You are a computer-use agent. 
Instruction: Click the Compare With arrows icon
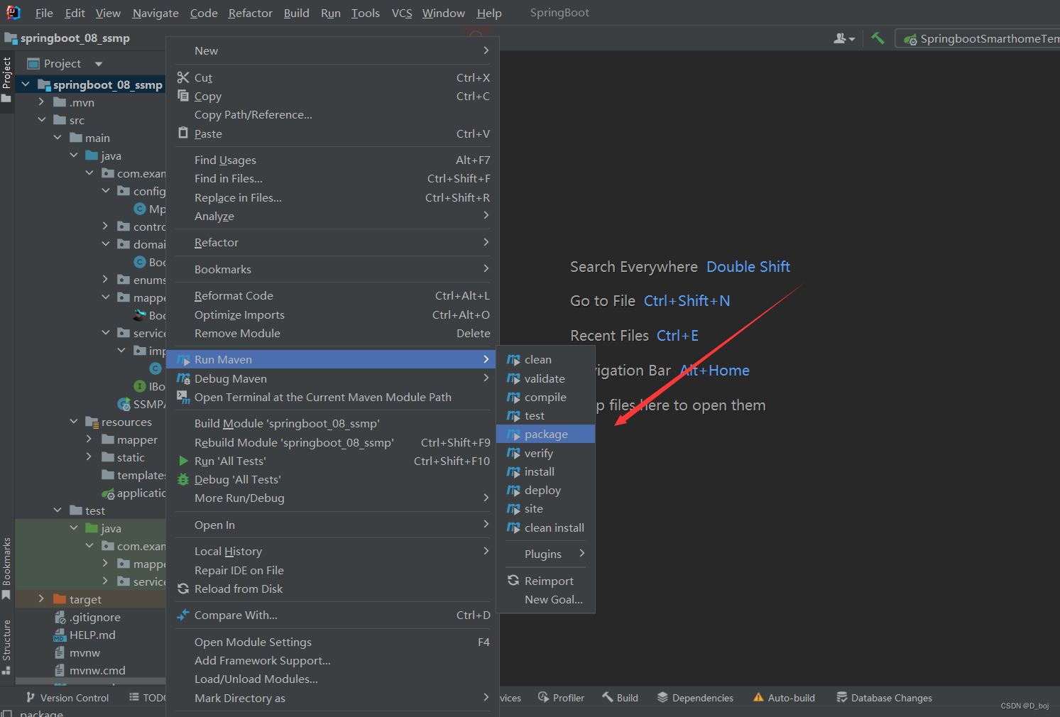tap(183, 615)
